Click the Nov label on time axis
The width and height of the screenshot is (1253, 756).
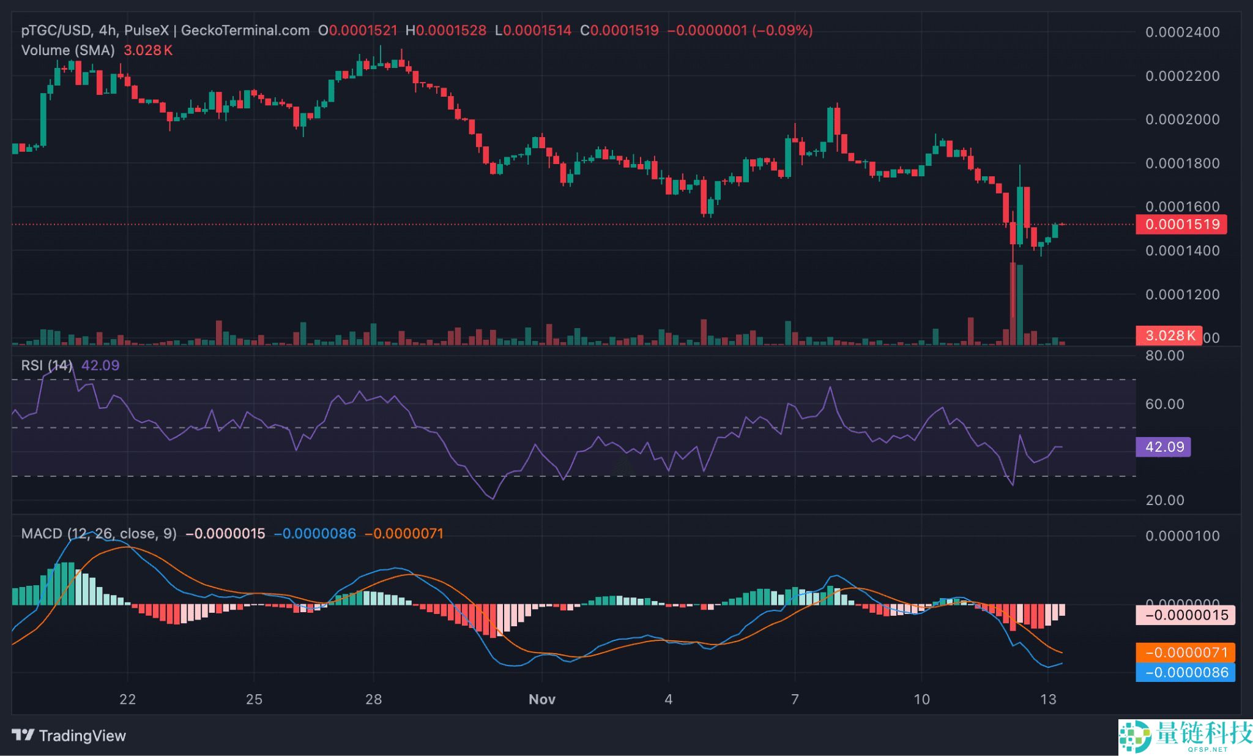tap(542, 699)
